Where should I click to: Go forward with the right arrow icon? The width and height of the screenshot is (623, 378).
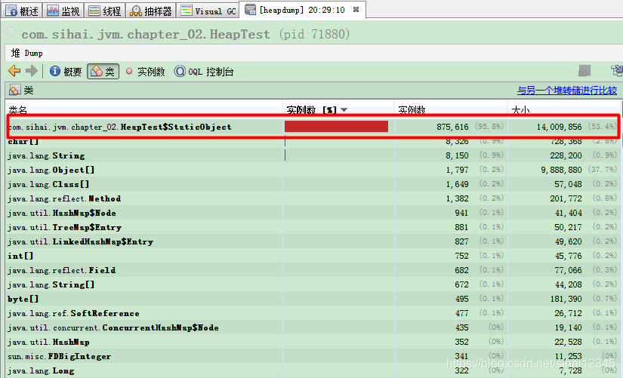pos(32,71)
